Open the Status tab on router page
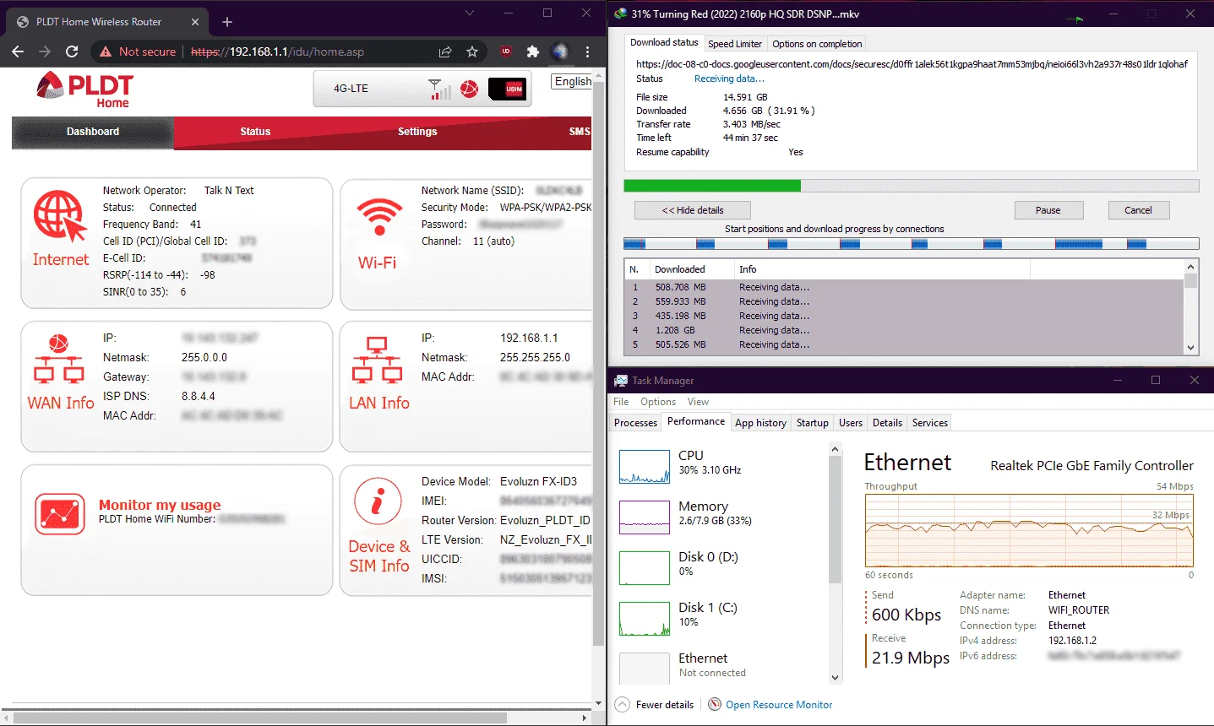The width and height of the screenshot is (1214, 726). pos(255,132)
